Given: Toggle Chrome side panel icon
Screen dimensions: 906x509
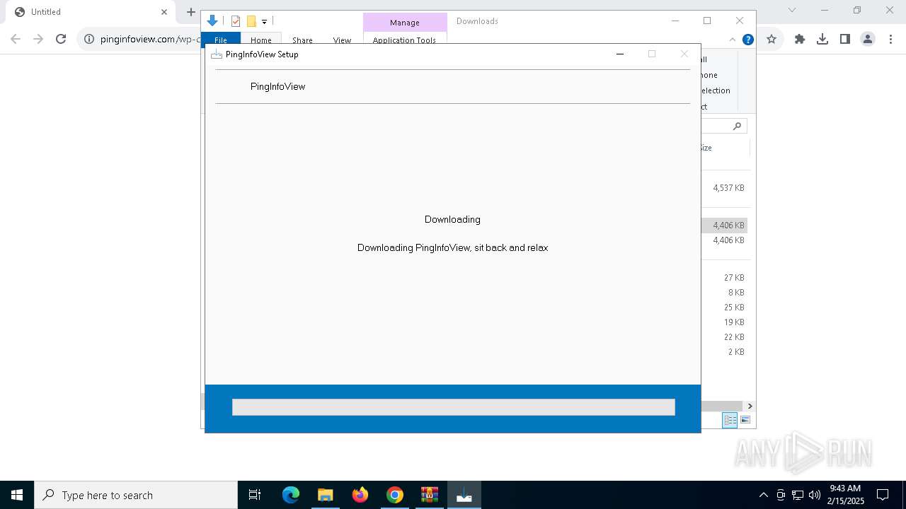Looking at the screenshot, I should click(845, 40).
